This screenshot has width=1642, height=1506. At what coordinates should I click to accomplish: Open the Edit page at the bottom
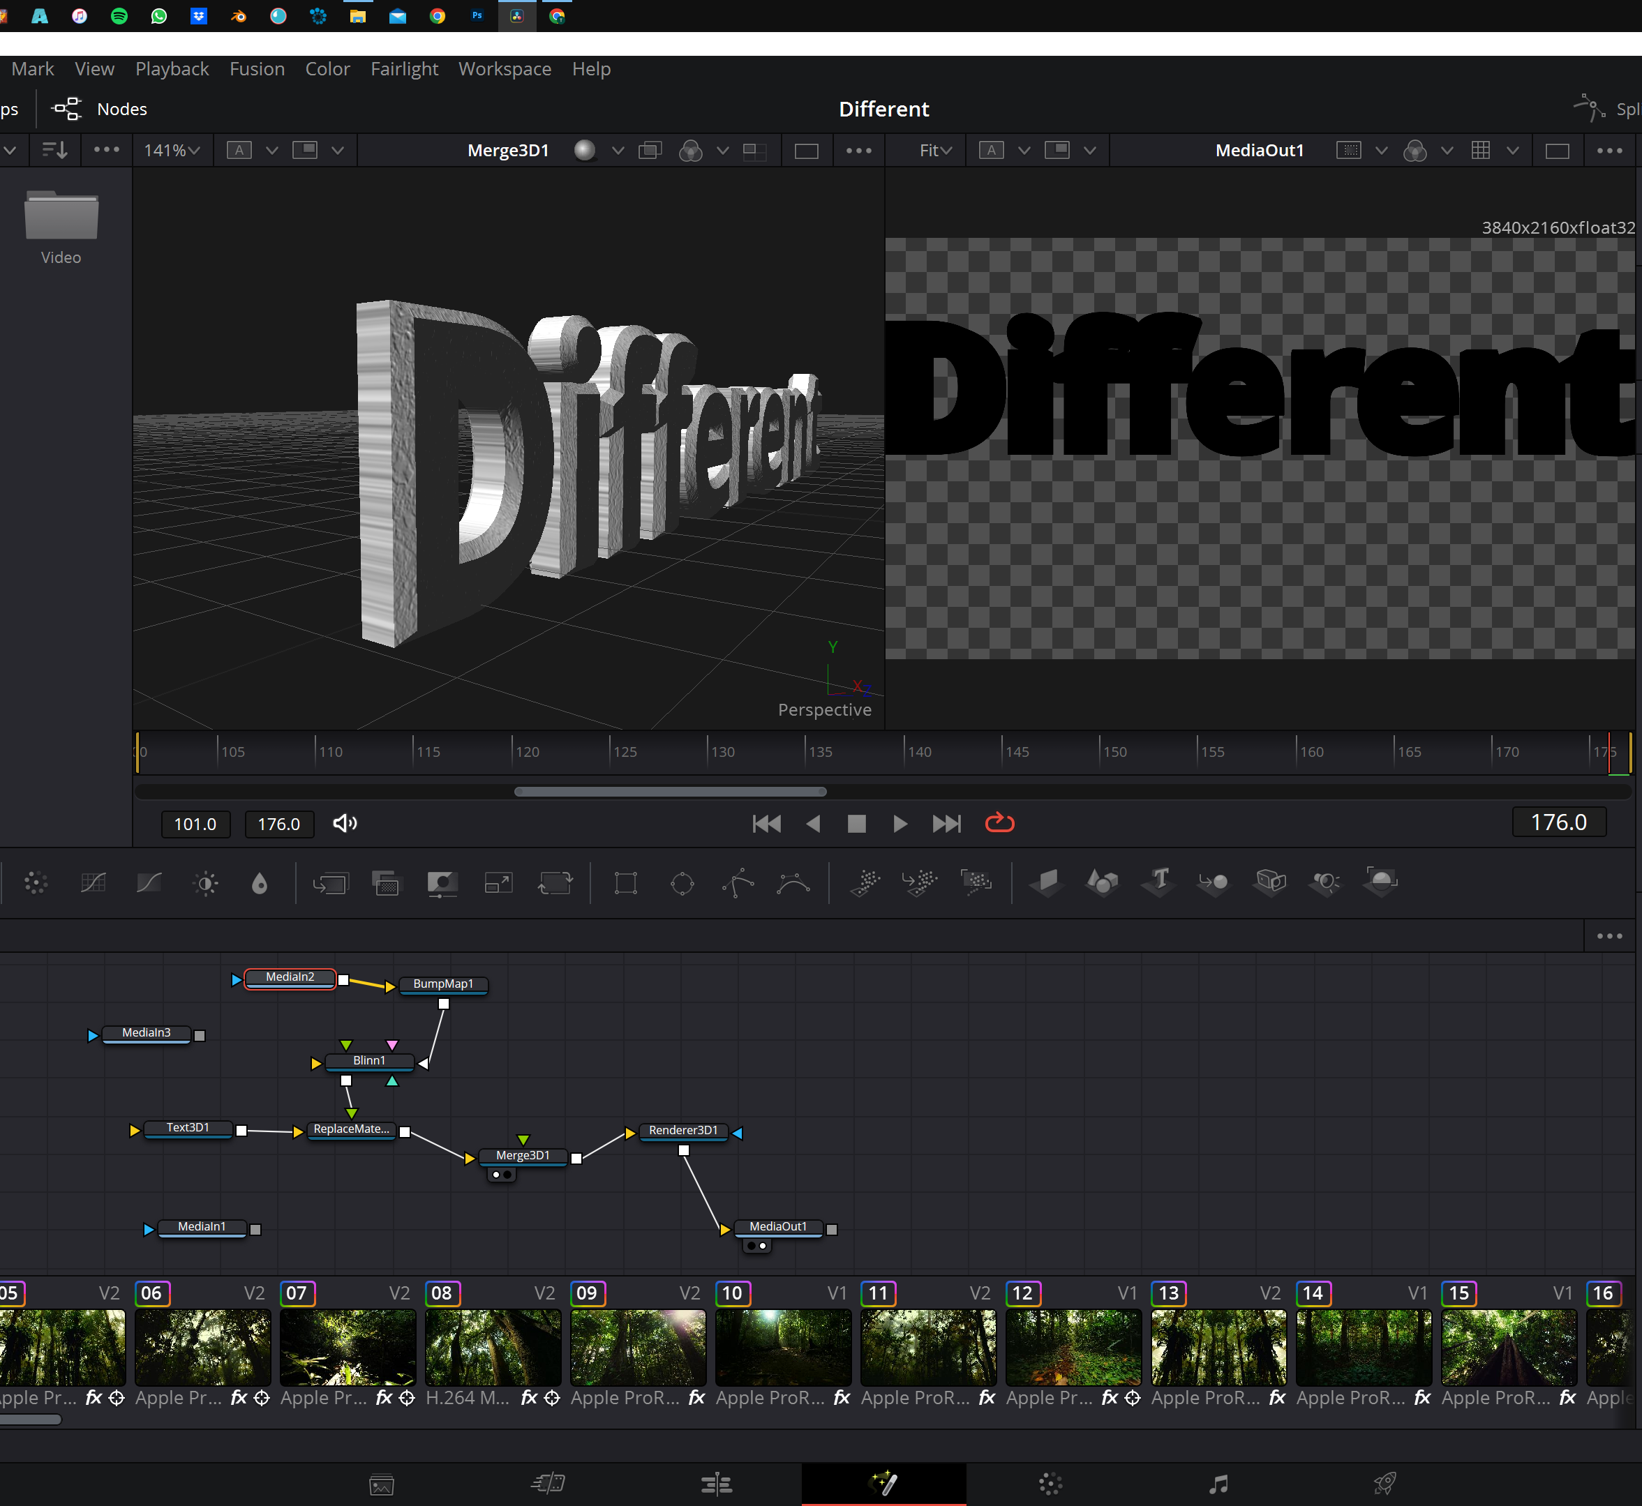click(717, 1484)
